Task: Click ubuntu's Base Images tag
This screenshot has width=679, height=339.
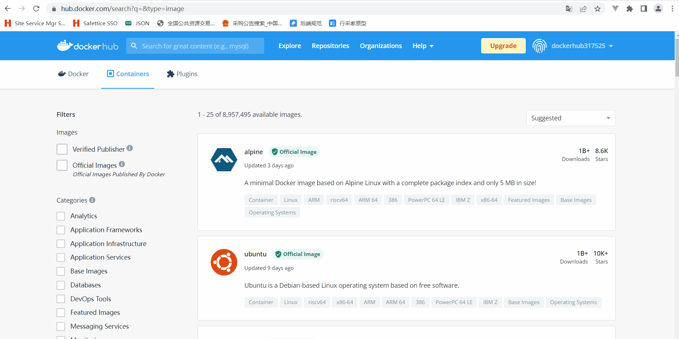Action: pyautogui.click(x=524, y=302)
